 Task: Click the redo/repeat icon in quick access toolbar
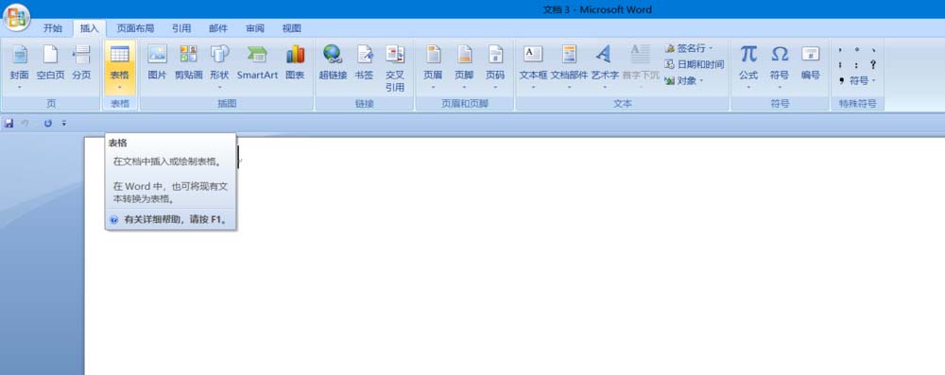point(48,123)
